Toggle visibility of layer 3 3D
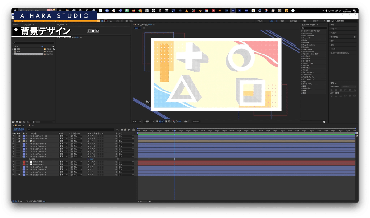The height and width of the screenshot is (218, 370). point(13,141)
